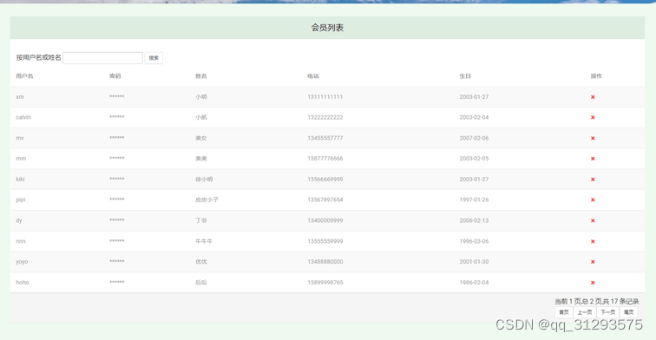Click birthday 2006-02-13
Screen dimensions: 656x340
(474, 220)
